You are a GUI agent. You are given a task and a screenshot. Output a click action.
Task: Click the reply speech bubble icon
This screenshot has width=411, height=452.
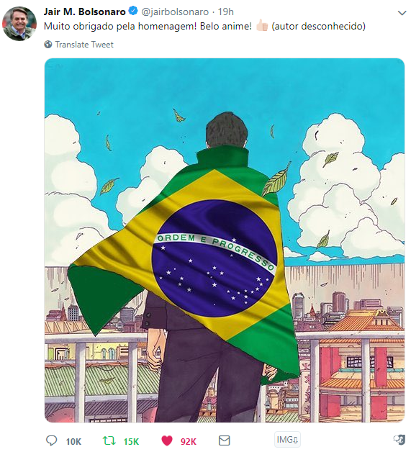pyautogui.click(x=51, y=440)
